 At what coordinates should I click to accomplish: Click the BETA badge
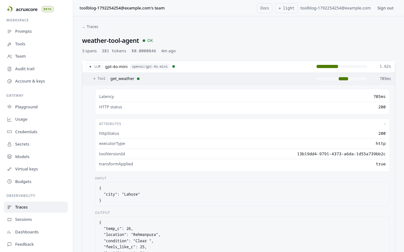click(48, 9)
